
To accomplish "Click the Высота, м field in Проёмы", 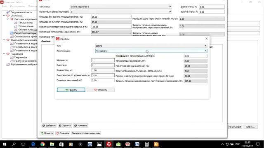I will click(x=103, y=65).
